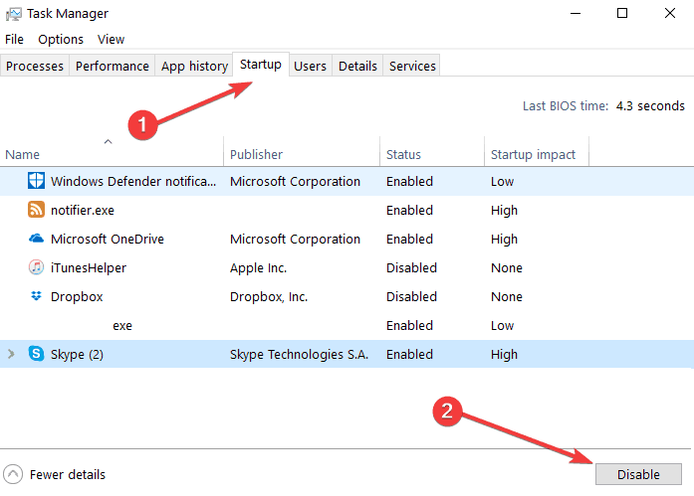Click the Task Manager title bar icon
Screen dimensions: 694x496
pos(15,14)
